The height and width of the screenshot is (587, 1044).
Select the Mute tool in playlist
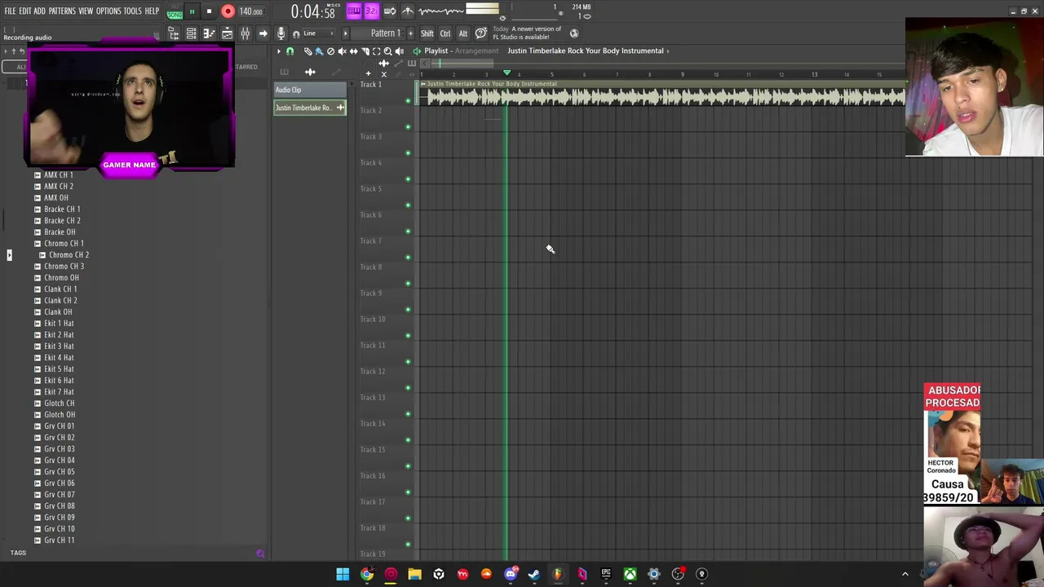point(342,51)
